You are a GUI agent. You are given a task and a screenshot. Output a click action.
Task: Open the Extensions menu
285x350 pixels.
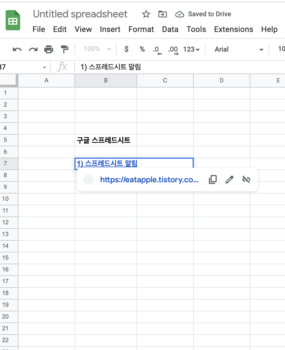pos(233,29)
